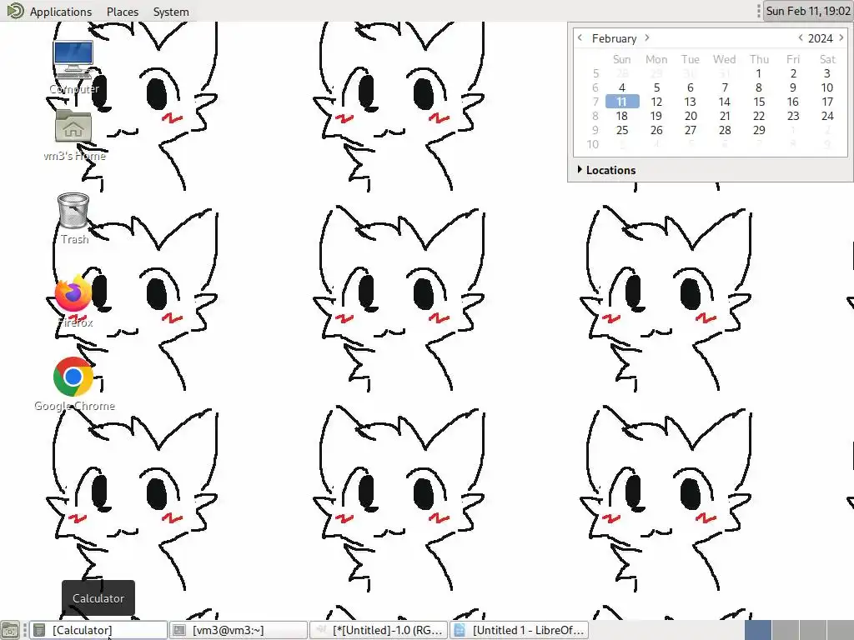The image size is (854, 640).
Task: Select February 1 in the calendar
Action: pos(759,73)
